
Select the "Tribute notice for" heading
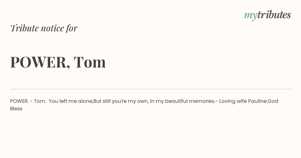pyautogui.click(x=44, y=28)
